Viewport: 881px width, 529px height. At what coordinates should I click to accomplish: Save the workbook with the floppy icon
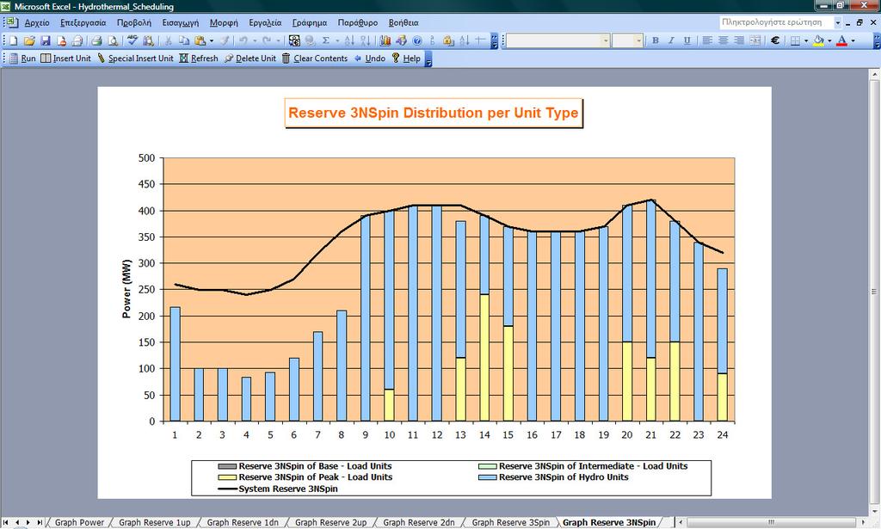[x=46, y=40]
